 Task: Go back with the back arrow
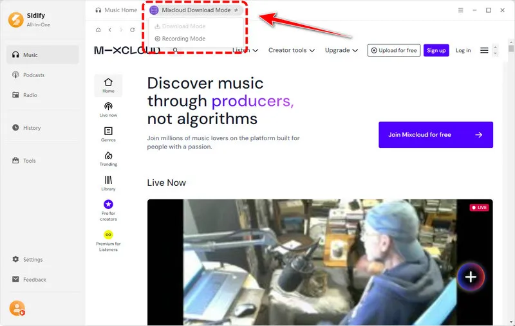coord(109,30)
